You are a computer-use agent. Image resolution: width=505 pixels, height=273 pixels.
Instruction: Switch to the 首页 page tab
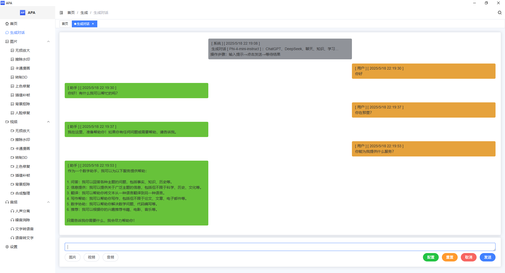(x=65, y=24)
